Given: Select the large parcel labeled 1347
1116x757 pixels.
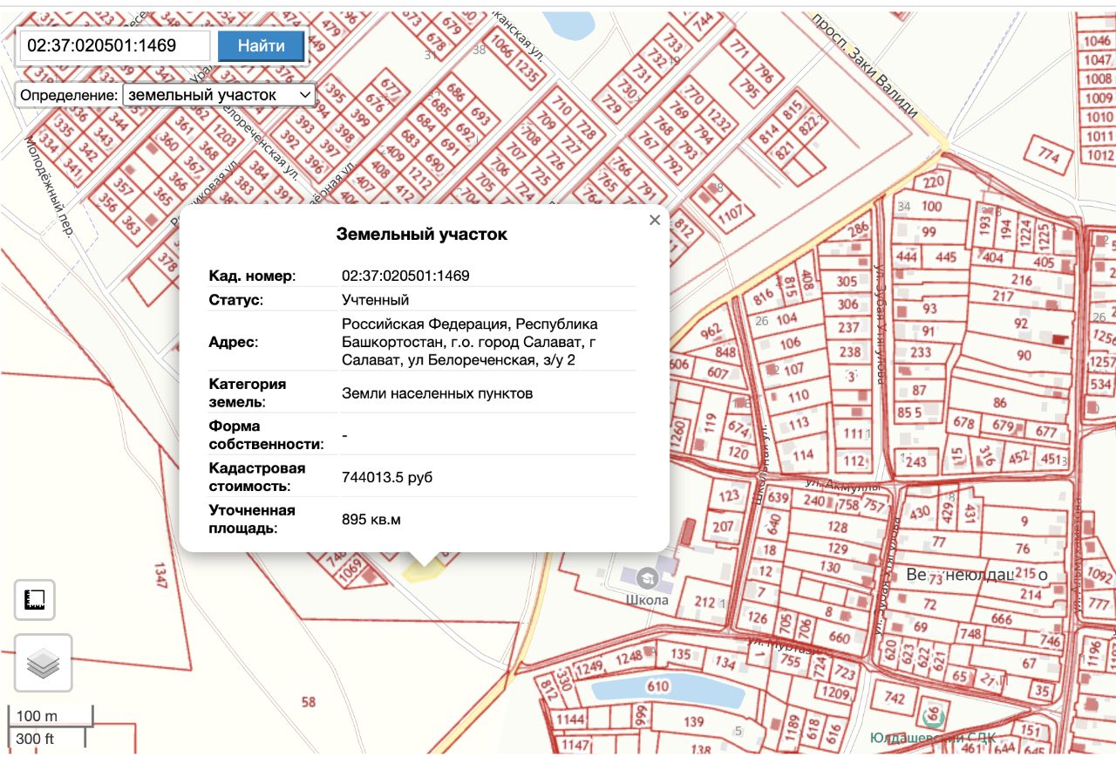Looking at the screenshot, I should click(160, 574).
